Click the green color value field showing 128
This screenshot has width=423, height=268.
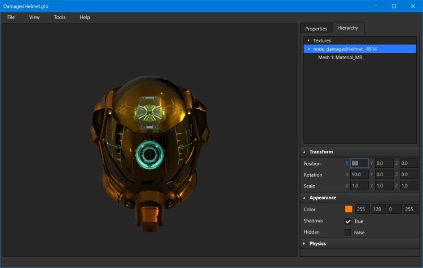click(377, 209)
